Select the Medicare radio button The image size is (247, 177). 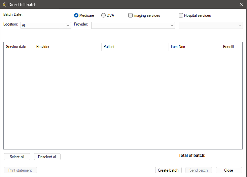(76, 15)
